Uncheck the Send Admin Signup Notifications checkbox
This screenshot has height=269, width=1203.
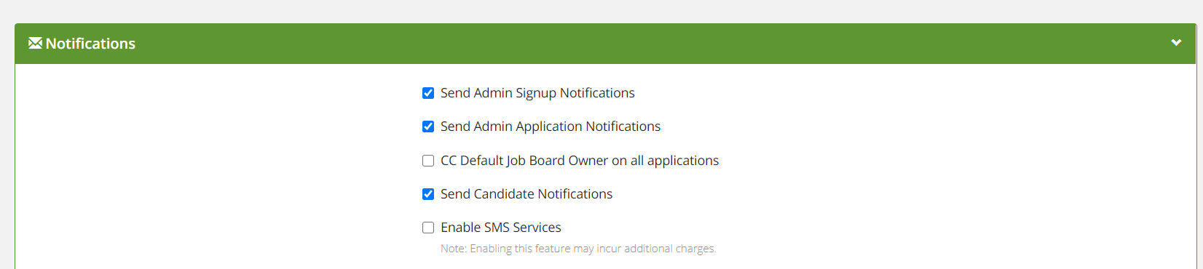[x=428, y=93]
